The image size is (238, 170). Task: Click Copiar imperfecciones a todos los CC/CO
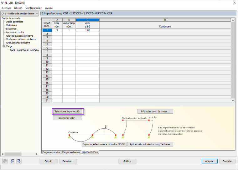coord(104,144)
